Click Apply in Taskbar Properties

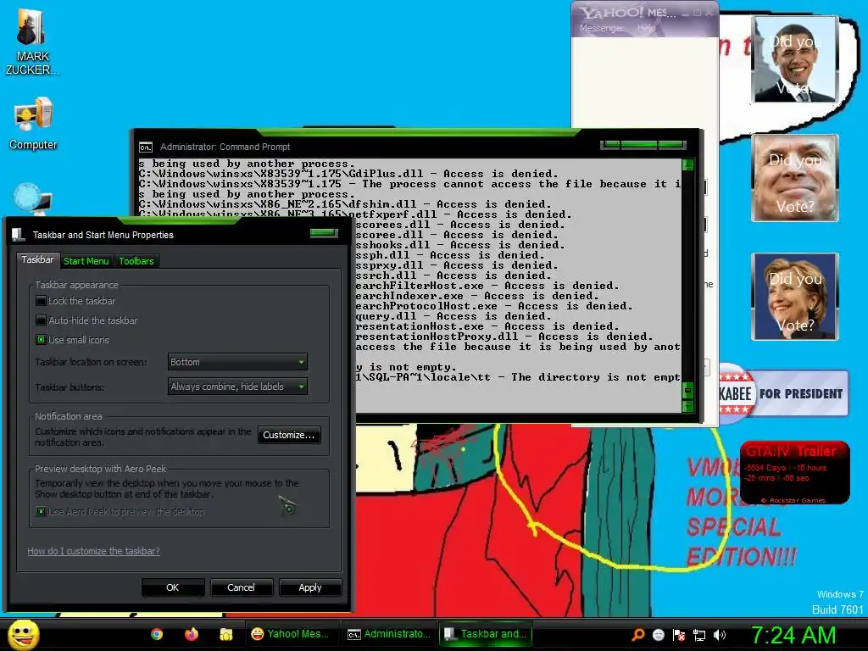[310, 588]
